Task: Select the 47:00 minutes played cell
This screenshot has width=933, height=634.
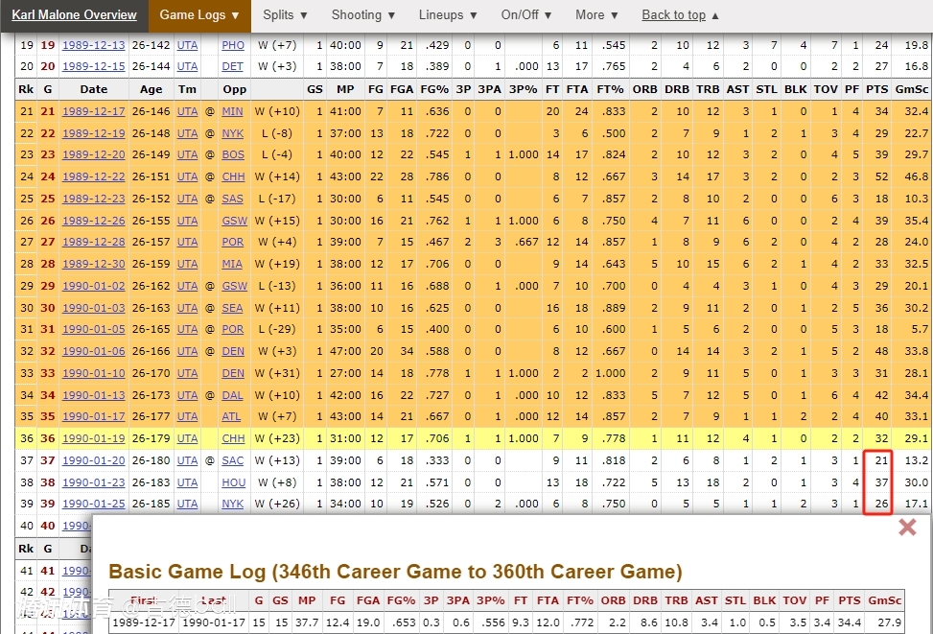Action: coord(345,351)
